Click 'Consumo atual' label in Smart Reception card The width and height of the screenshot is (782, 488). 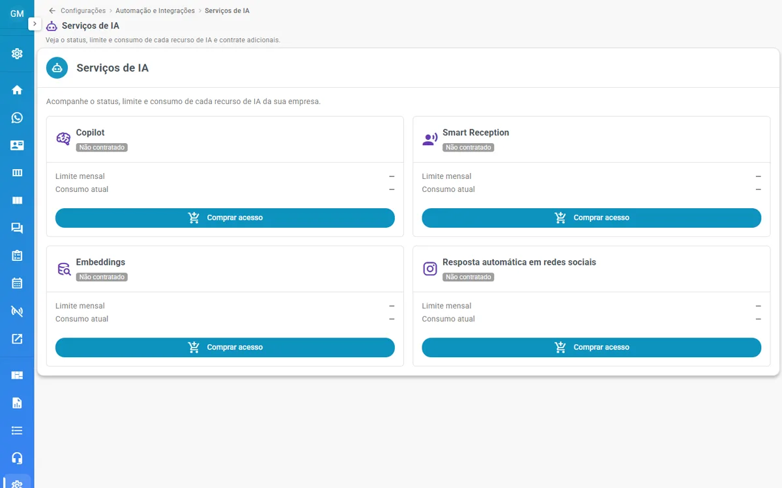click(448, 189)
